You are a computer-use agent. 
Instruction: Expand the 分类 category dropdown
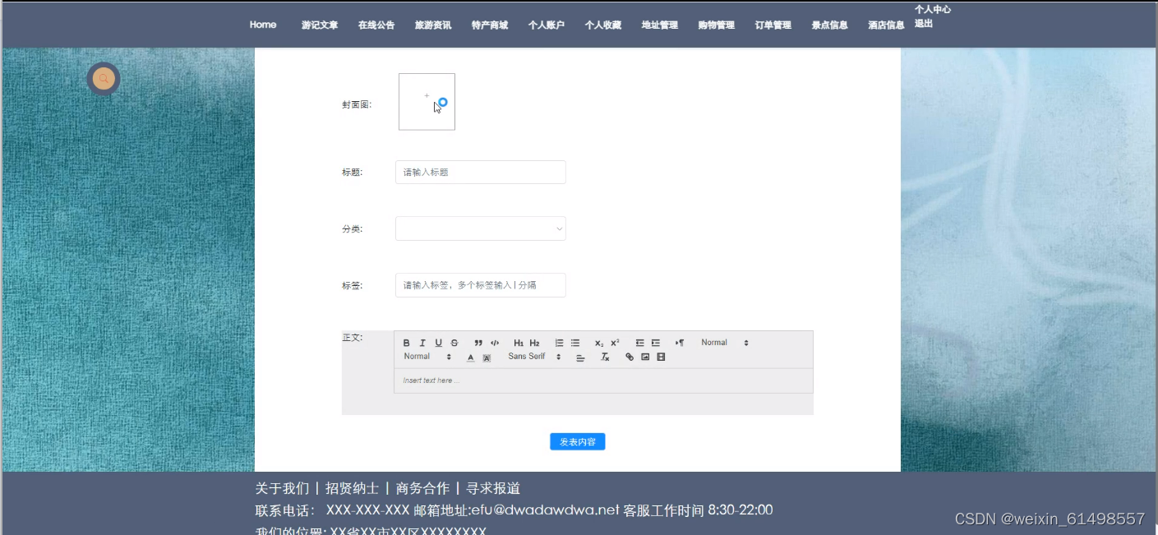481,228
